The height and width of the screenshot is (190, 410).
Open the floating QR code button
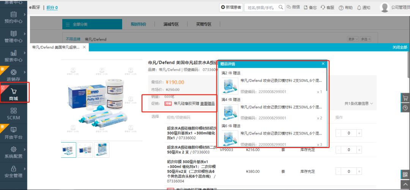pyautogui.click(x=405, y=174)
